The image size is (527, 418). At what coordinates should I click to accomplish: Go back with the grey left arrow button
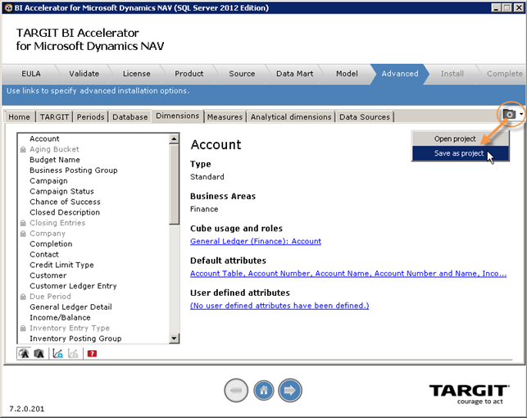tap(236, 390)
